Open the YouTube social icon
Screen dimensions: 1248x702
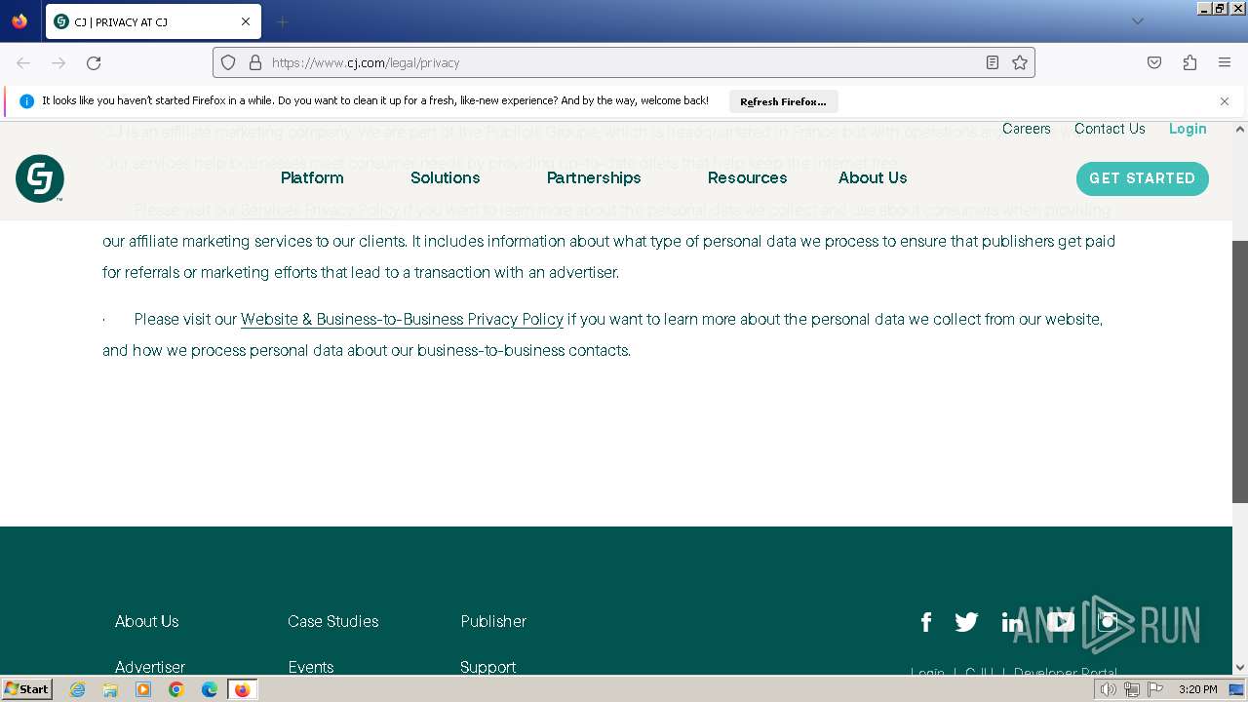1061,622
